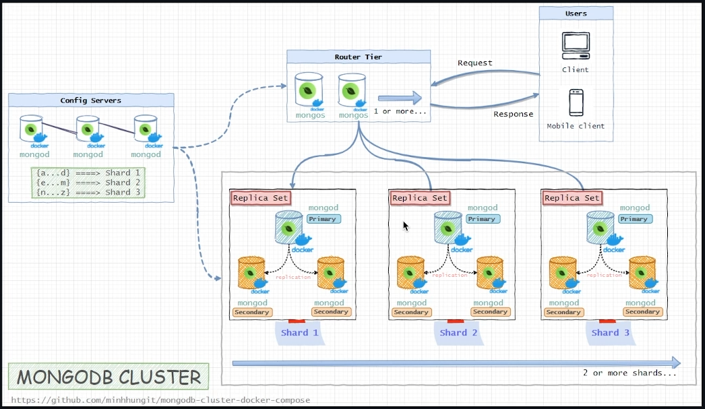
Task: Click the Replica Set label of Shard 2
Action: pyautogui.click(x=420, y=197)
